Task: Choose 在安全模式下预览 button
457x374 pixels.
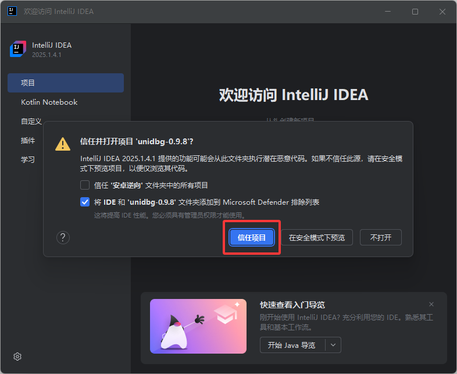Action: [317, 237]
